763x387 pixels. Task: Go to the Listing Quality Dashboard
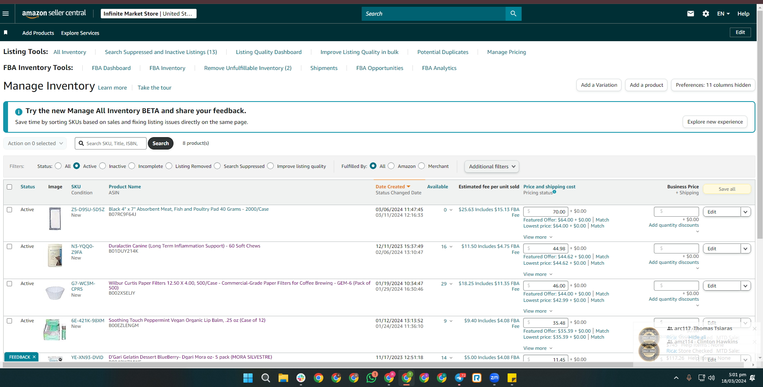coord(269,52)
